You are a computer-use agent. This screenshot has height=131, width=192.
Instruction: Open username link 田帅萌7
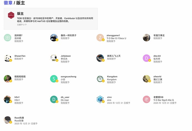pos(18,35)
